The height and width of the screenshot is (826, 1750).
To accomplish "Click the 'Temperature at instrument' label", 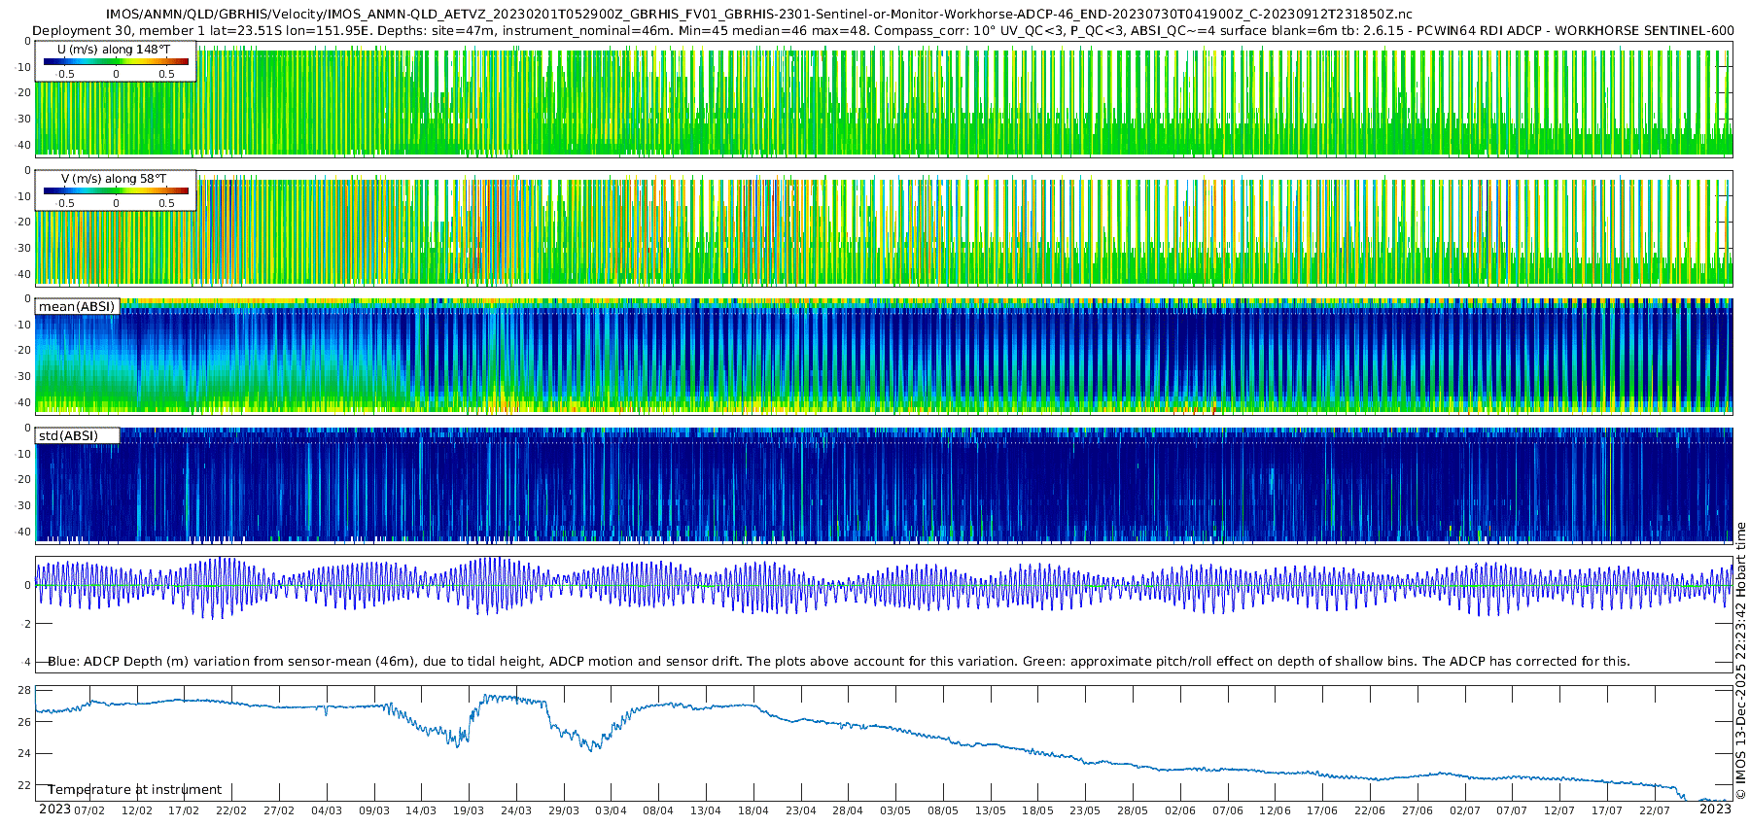I will 134,789.
